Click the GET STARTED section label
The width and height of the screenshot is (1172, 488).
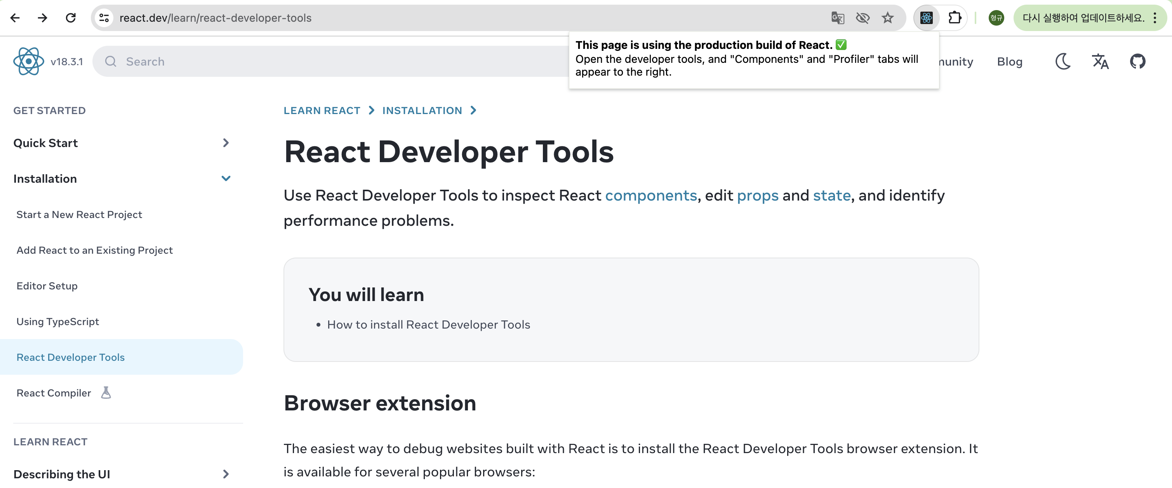(50, 111)
